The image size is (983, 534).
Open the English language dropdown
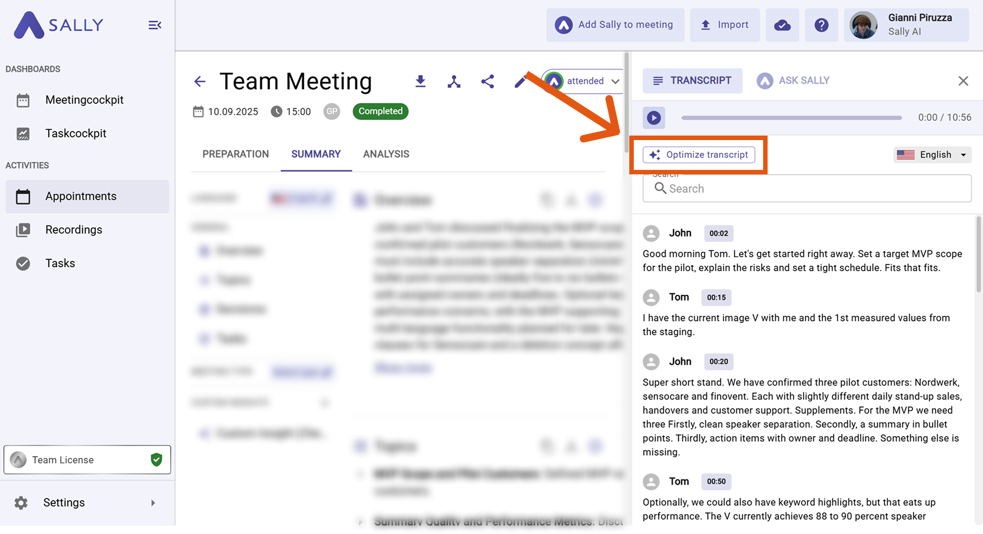click(x=932, y=154)
